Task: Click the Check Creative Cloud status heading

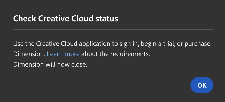Action: [x=65, y=19]
